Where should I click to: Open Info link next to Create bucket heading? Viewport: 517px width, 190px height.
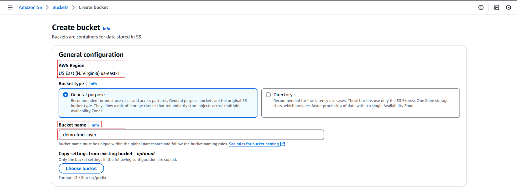107,29
